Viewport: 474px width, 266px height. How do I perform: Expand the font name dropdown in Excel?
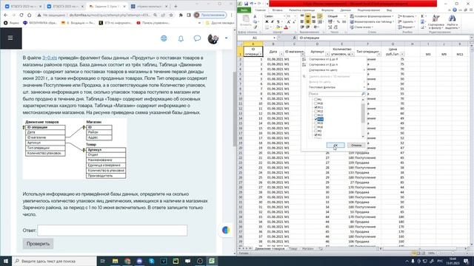click(x=284, y=16)
